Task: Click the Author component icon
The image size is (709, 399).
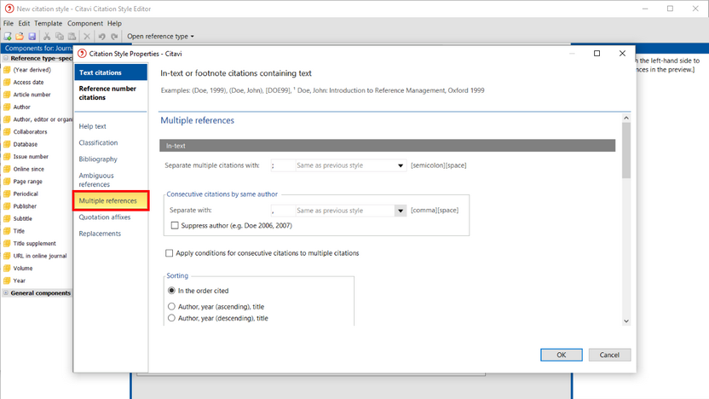Action: [7, 107]
